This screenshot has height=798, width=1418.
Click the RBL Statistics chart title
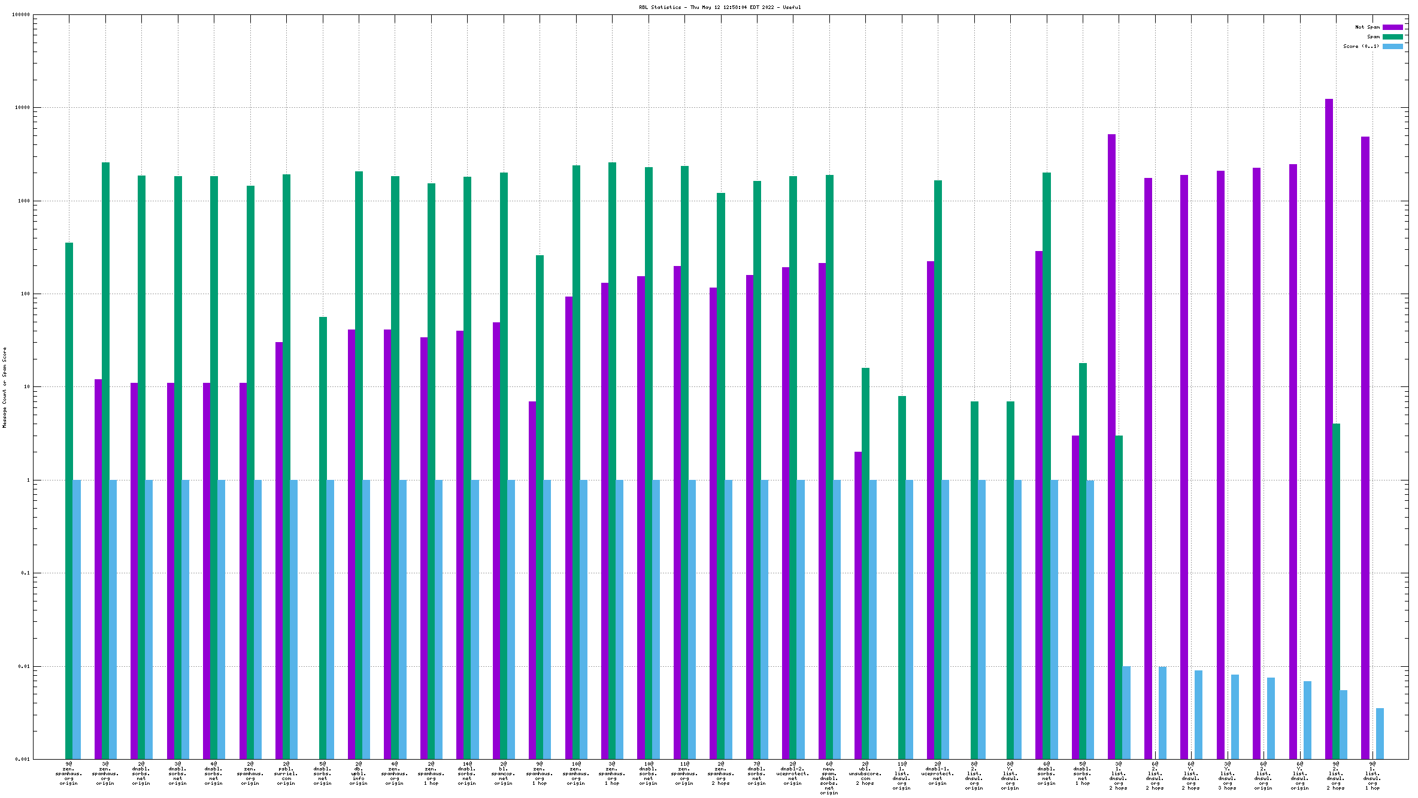pos(719,7)
